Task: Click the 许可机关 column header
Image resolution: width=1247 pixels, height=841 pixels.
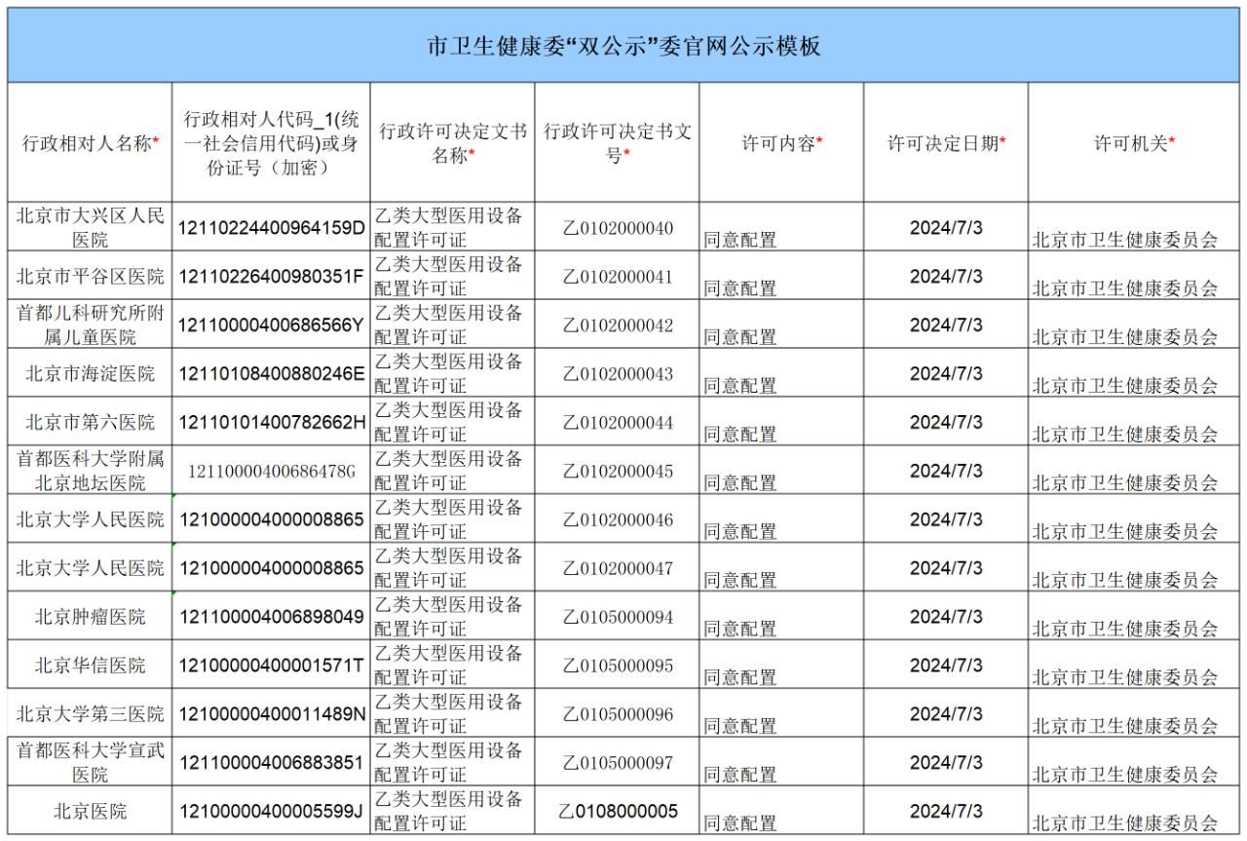Action: (x=1134, y=143)
